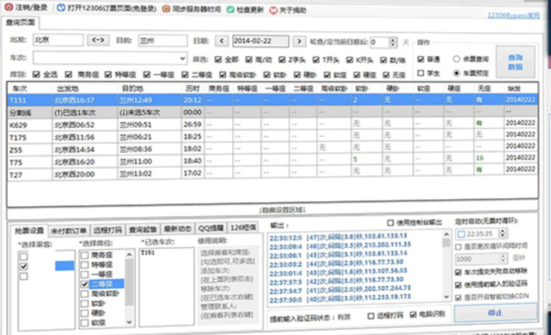The image size is (551, 335).
Task: Select the 余票查询 radio button
Action: pos(456,59)
